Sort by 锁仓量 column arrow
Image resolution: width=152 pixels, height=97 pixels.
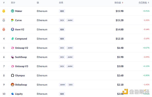tap(123, 3)
